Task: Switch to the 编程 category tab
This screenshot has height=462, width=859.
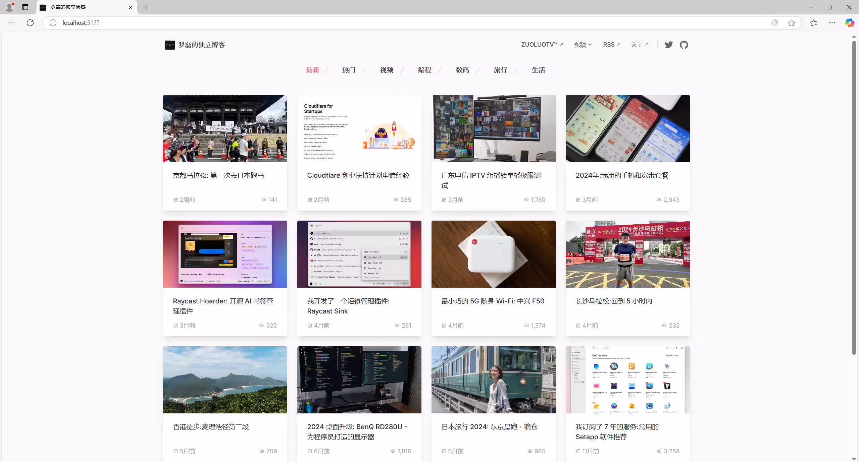Action: pos(424,70)
